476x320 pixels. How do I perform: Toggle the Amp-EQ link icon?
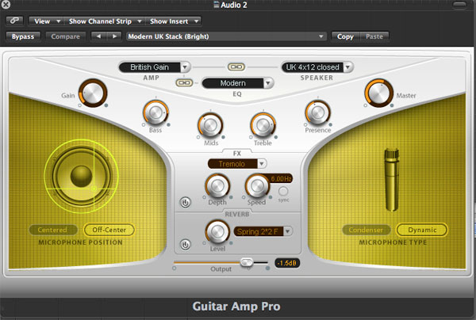coord(184,82)
